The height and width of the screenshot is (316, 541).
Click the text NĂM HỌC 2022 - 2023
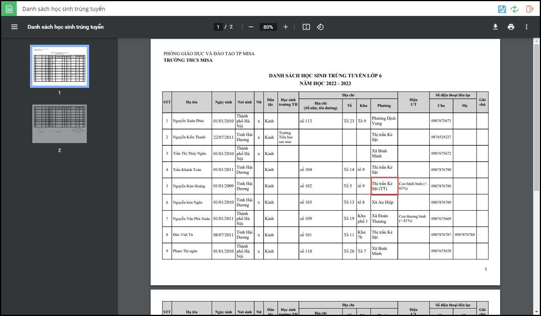tap(325, 84)
